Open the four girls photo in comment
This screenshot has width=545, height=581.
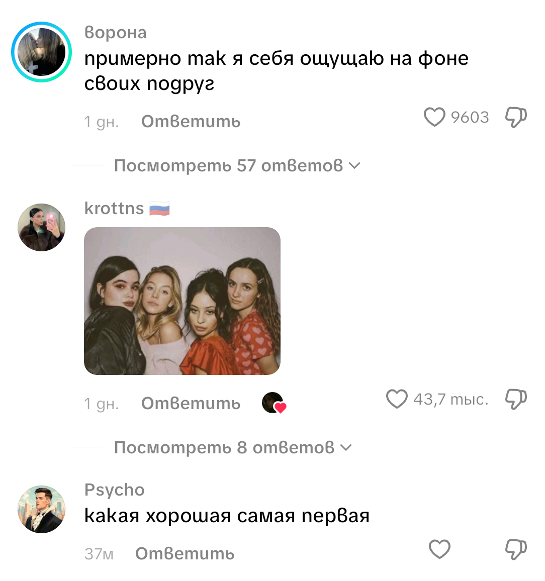point(182,301)
